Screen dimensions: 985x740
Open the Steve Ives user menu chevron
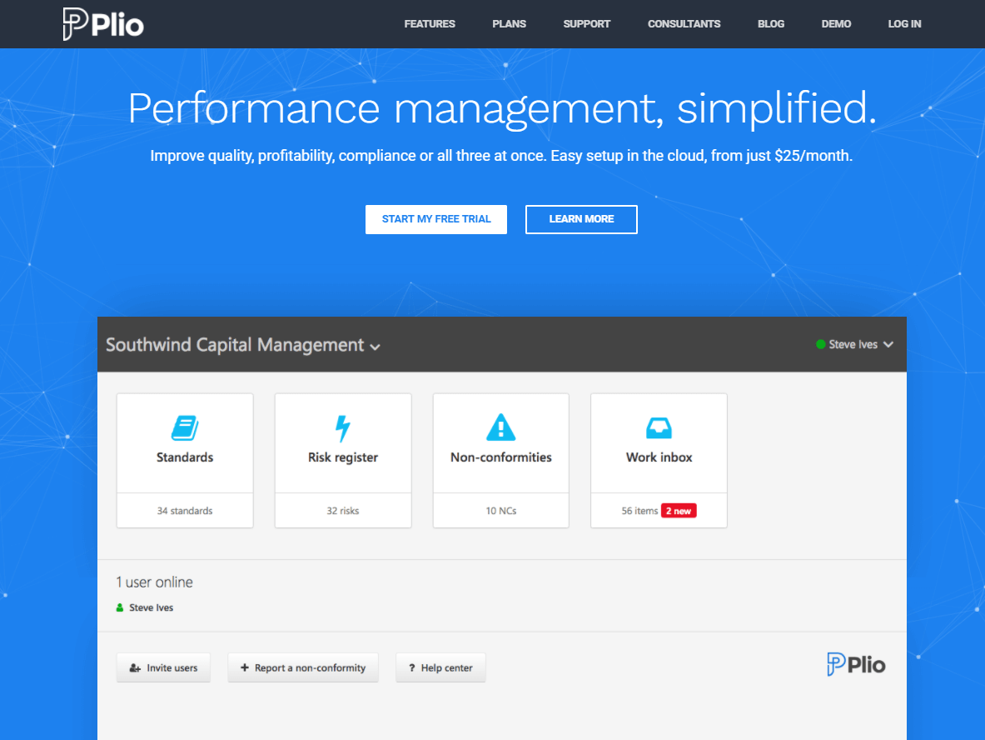pyautogui.click(x=888, y=344)
